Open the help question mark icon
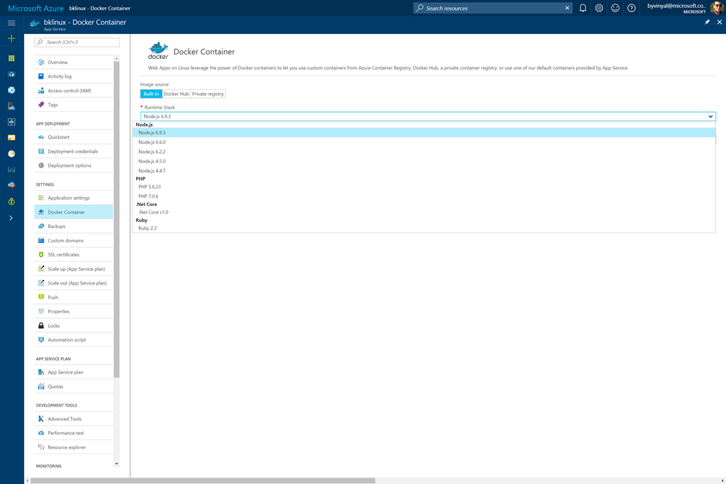Image resolution: width=726 pixels, height=484 pixels. [x=632, y=8]
